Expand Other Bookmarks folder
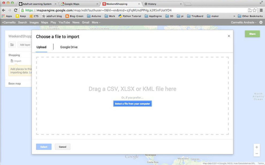Screen dimensions: 265x165 click(250, 16)
